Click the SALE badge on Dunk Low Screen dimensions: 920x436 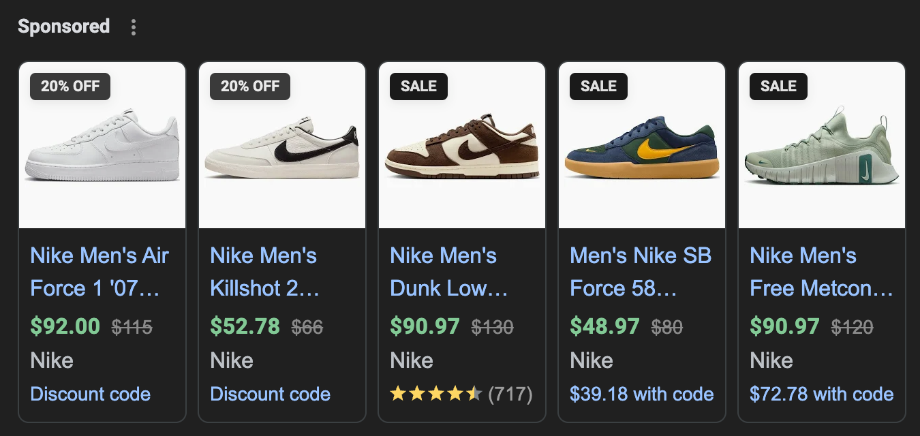pos(418,87)
